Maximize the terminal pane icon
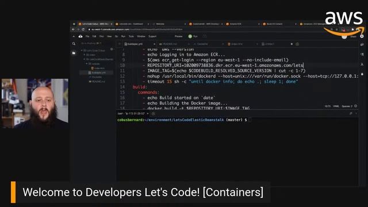Screen dimensions: 368x207 coord(351,114)
